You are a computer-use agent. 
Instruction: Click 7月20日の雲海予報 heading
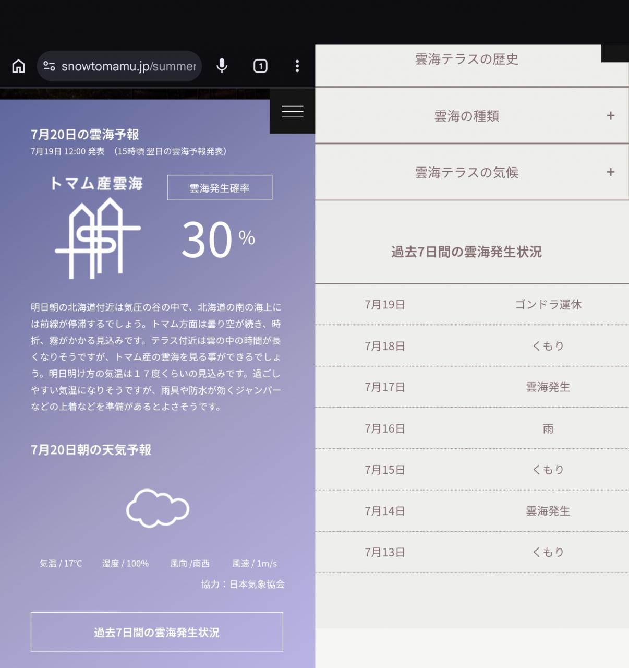tap(85, 135)
